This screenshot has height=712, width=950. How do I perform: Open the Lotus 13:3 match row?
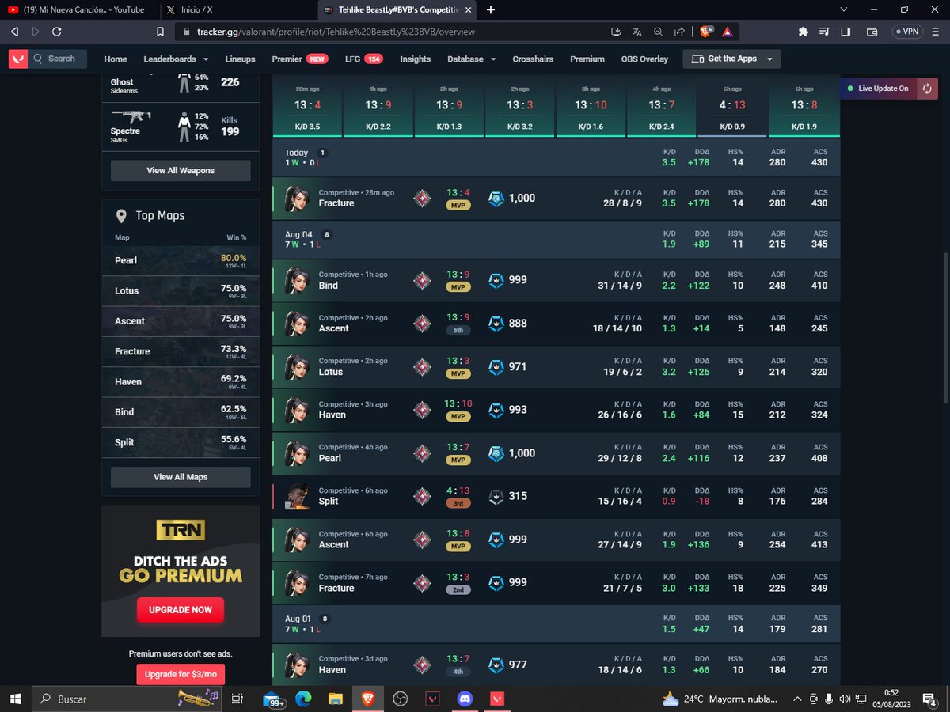click(556, 367)
